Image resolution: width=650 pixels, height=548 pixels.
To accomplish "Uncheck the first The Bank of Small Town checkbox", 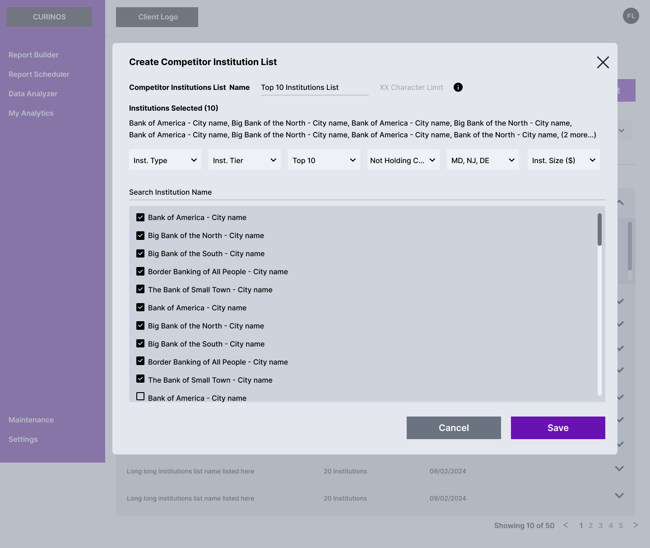I will (x=140, y=289).
